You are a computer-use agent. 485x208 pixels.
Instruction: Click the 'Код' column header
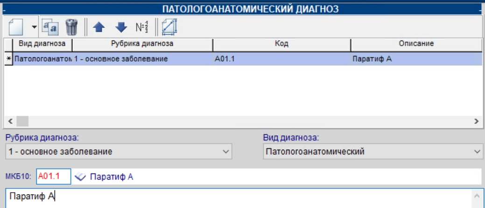[281, 44]
